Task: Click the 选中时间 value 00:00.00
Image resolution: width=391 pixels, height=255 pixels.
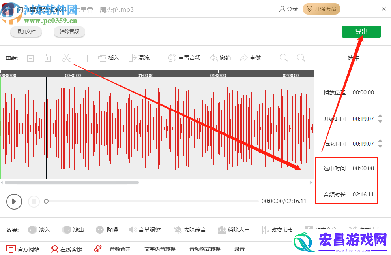Action: point(363,168)
